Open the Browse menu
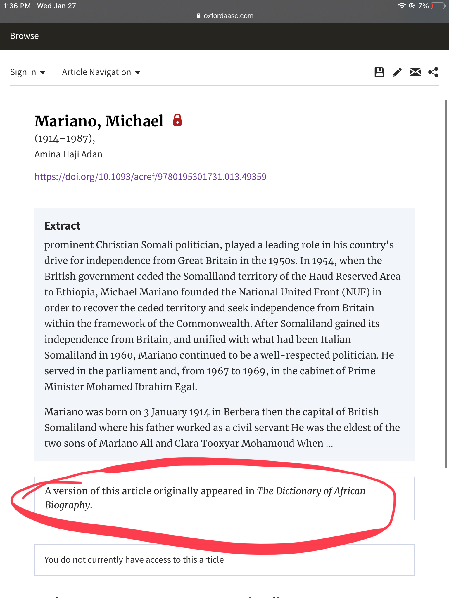Viewport: 449px width, 598px height. [x=24, y=36]
